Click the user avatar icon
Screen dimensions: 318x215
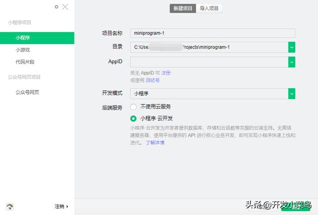pos(9,207)
